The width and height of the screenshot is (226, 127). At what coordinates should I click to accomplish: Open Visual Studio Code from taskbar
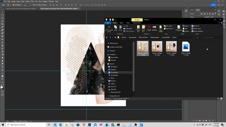tap(55, 125)
